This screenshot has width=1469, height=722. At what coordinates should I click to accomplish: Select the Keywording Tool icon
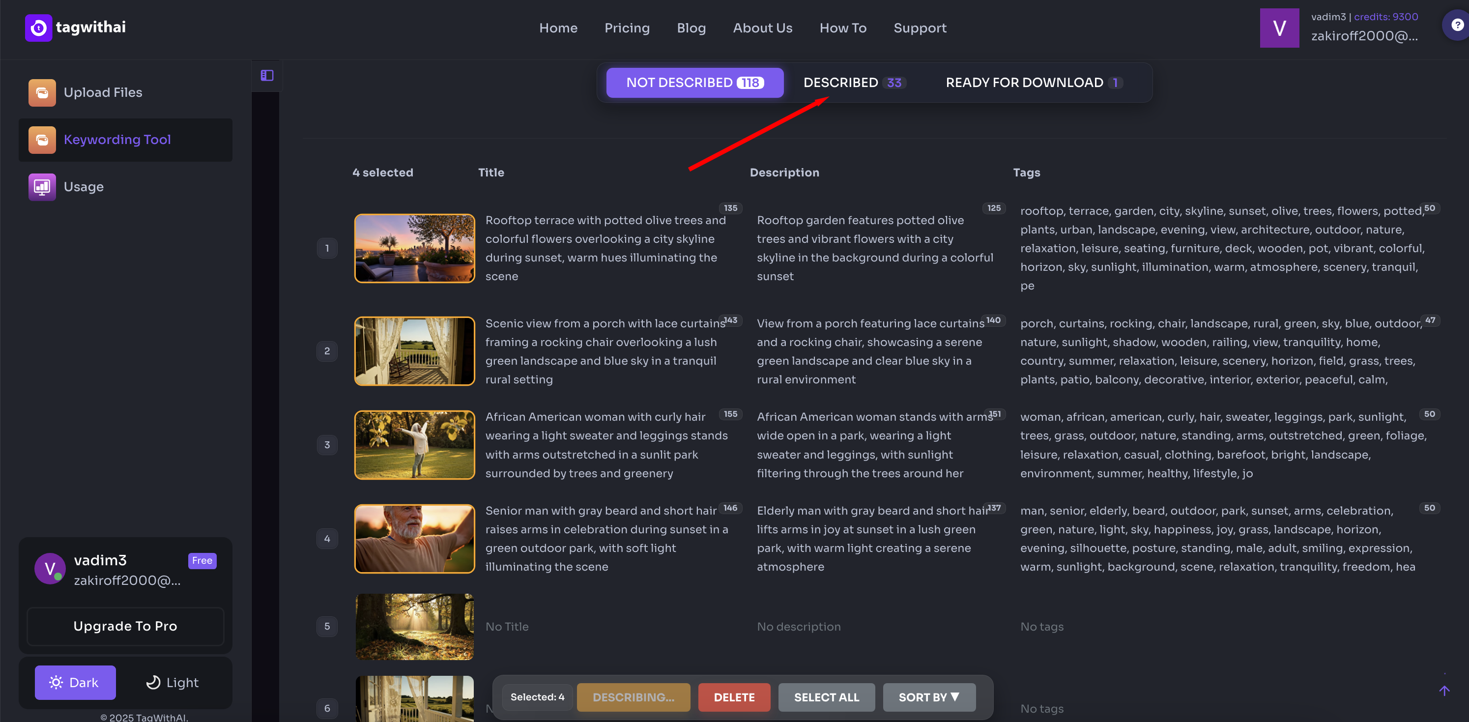[41, 140]
